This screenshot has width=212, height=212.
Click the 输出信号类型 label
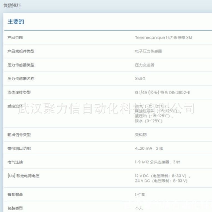(19, 135)
